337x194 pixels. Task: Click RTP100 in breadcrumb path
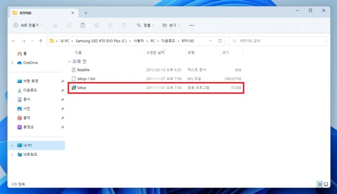pos(188,41)
